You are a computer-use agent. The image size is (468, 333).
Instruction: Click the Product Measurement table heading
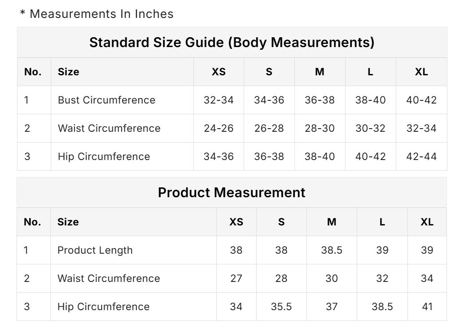pos(232,193)
